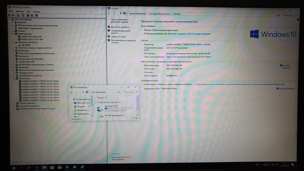
Task: Select Контроллеры USB category
Action: pyautogui.click(x=26, y=62)
